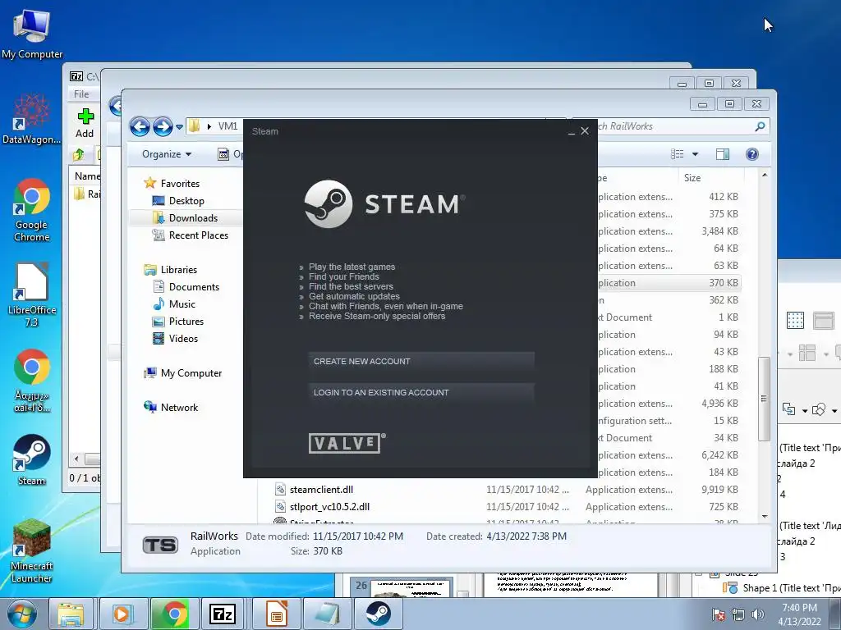841x630 pixels.
Task: Click the network tray icon
Action: coord(738,615)
